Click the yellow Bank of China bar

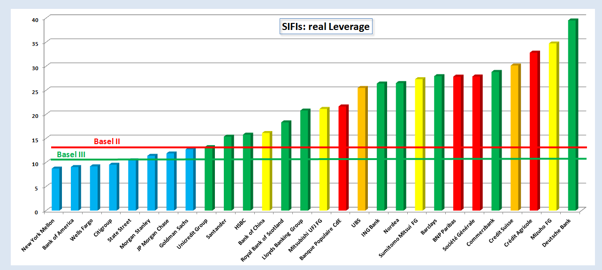[x=267, y=171]
